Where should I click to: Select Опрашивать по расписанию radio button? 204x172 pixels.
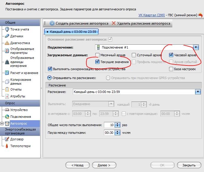pos(50,78)
